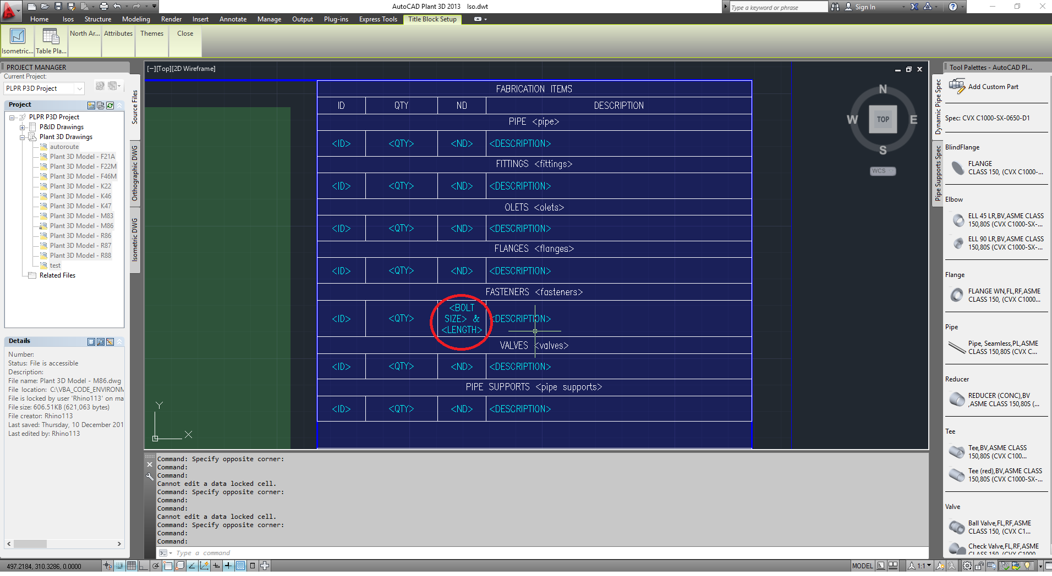The width and height of the screenshot is (1052, 576).
Task: Toggle the lock icon in the status bar
Action: pyautogui.click(x=979, y=566)
